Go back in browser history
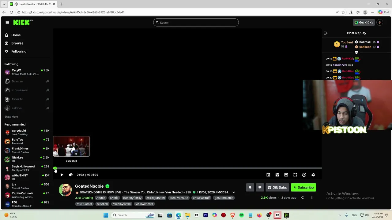The width and height of the screenshot is (392, 220). [x=4, y=12]
